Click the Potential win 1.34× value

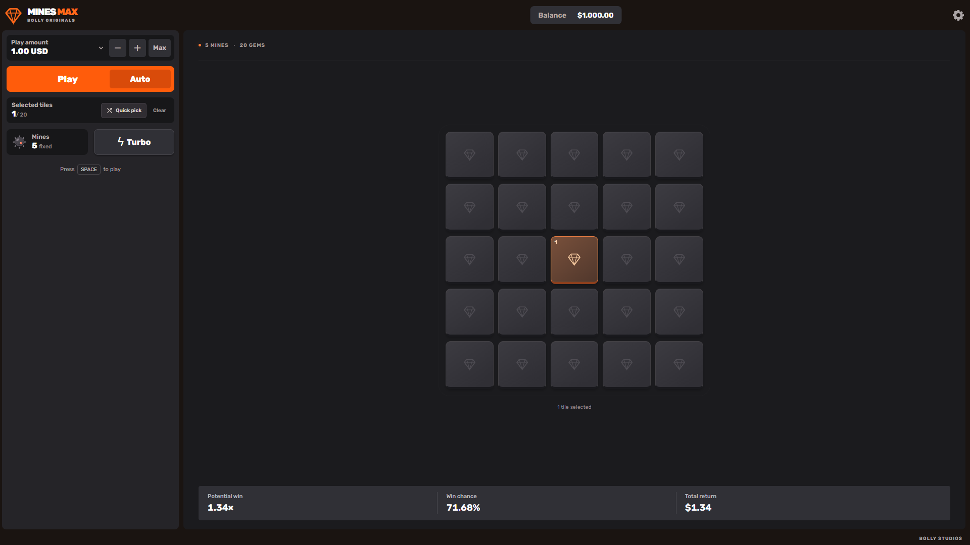(221, 508)
